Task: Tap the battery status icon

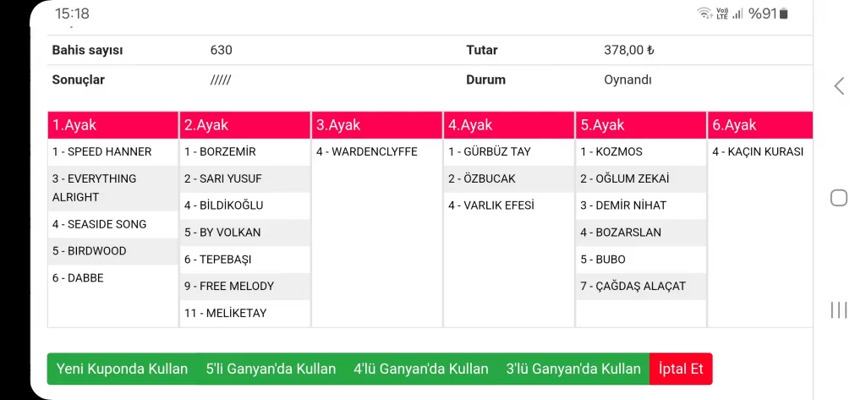Action: coord(784,14)
